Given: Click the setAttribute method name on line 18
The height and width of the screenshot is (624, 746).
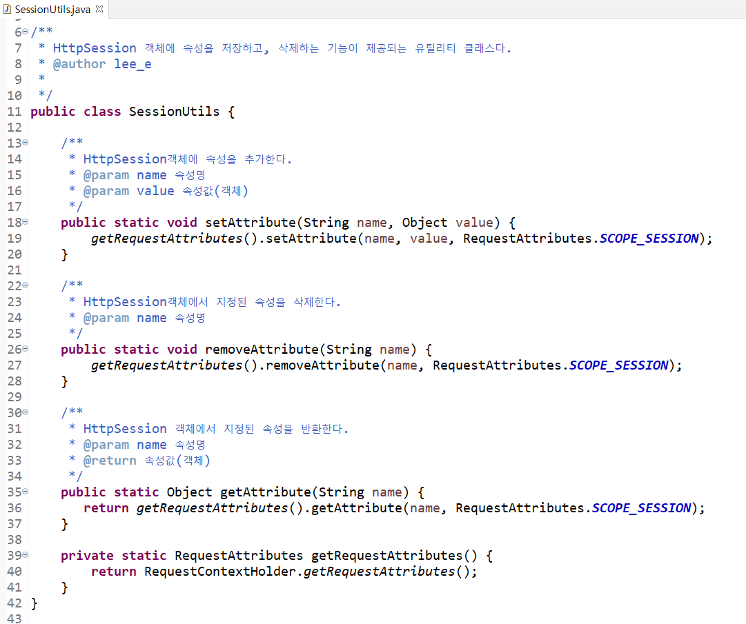Looking at the screenshot, I should pyautogui.click(x=251, y=223).
